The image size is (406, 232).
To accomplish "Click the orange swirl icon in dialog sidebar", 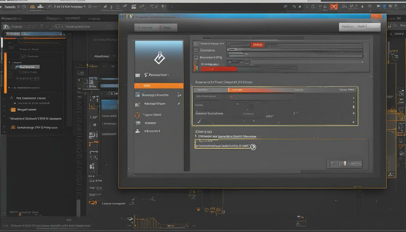I will (137, 115).
